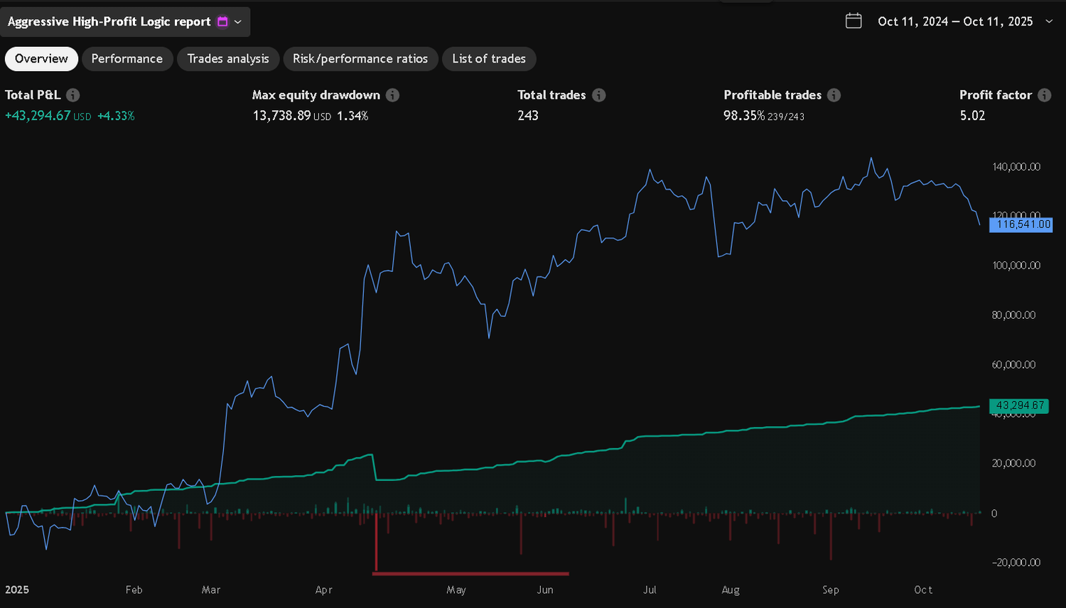Expand the chevron next to the report title

tap(238, 22)
